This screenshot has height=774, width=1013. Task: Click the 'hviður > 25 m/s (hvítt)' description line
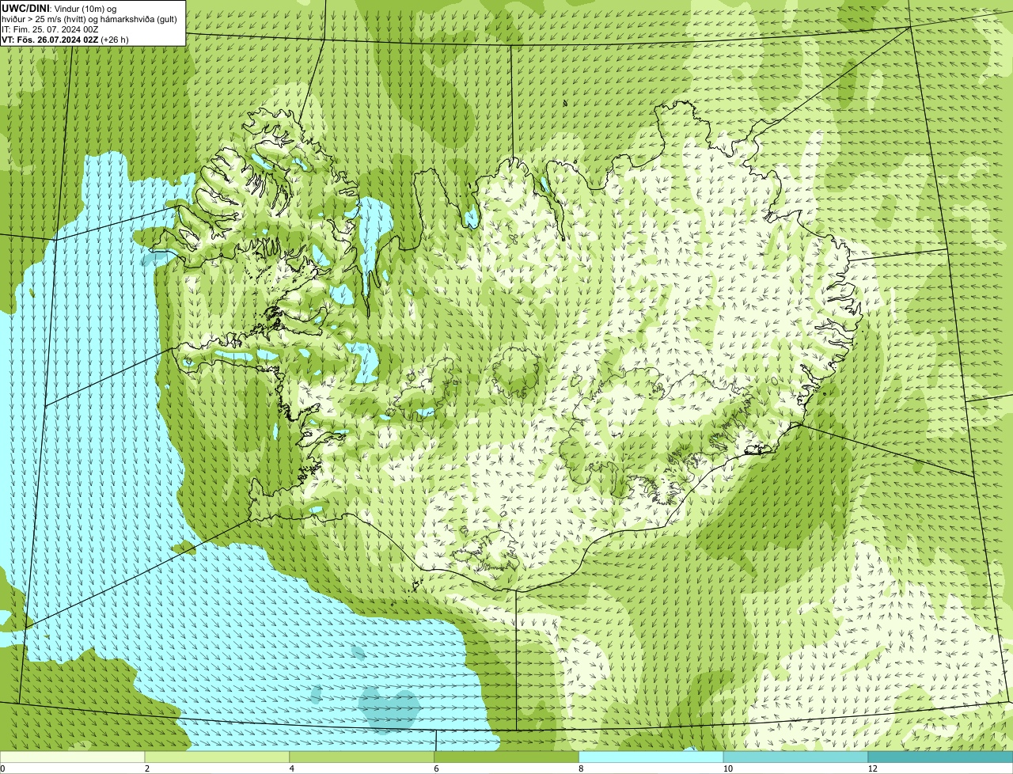point(89,19)
